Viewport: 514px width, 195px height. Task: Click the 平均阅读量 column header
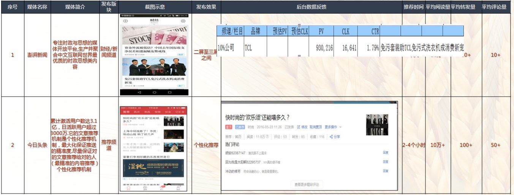click(438, 7)
